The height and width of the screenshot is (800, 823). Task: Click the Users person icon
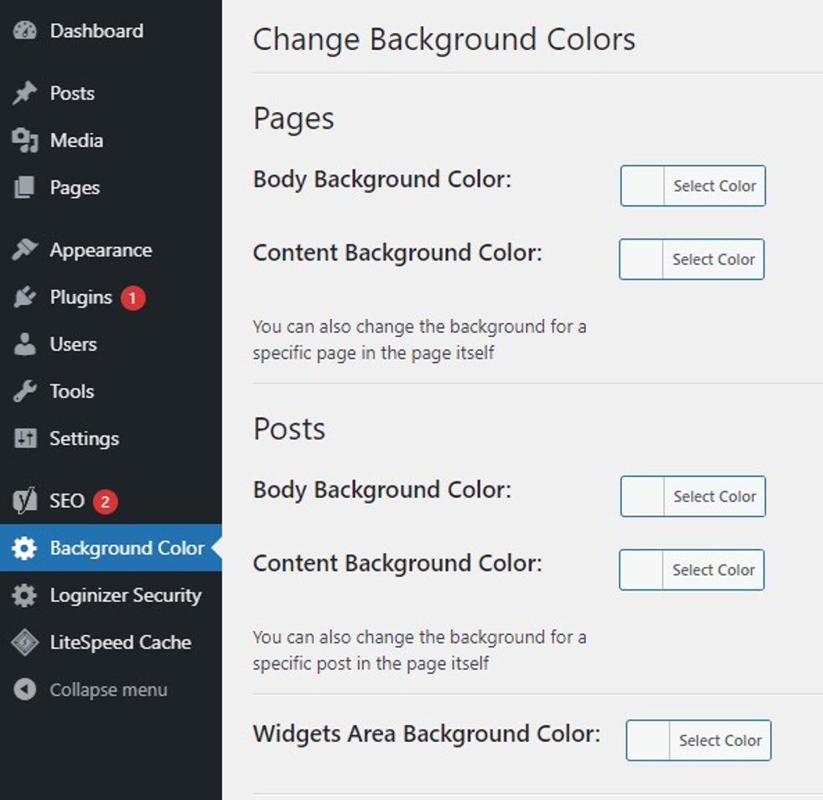(25, 344)
